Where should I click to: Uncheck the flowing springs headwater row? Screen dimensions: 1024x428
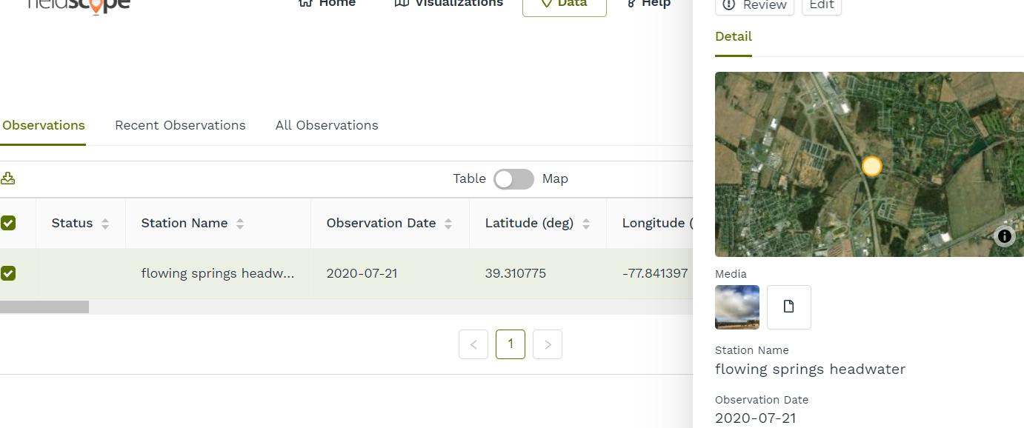[8, 273]
